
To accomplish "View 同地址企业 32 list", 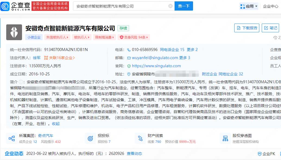I will [x=231, y=74].
